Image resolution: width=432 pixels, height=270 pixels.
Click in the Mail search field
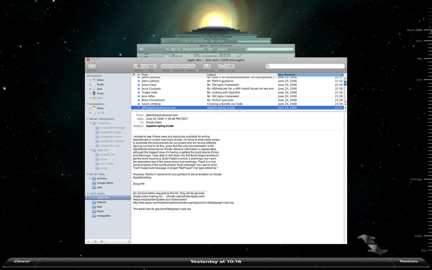coord(305,66)
